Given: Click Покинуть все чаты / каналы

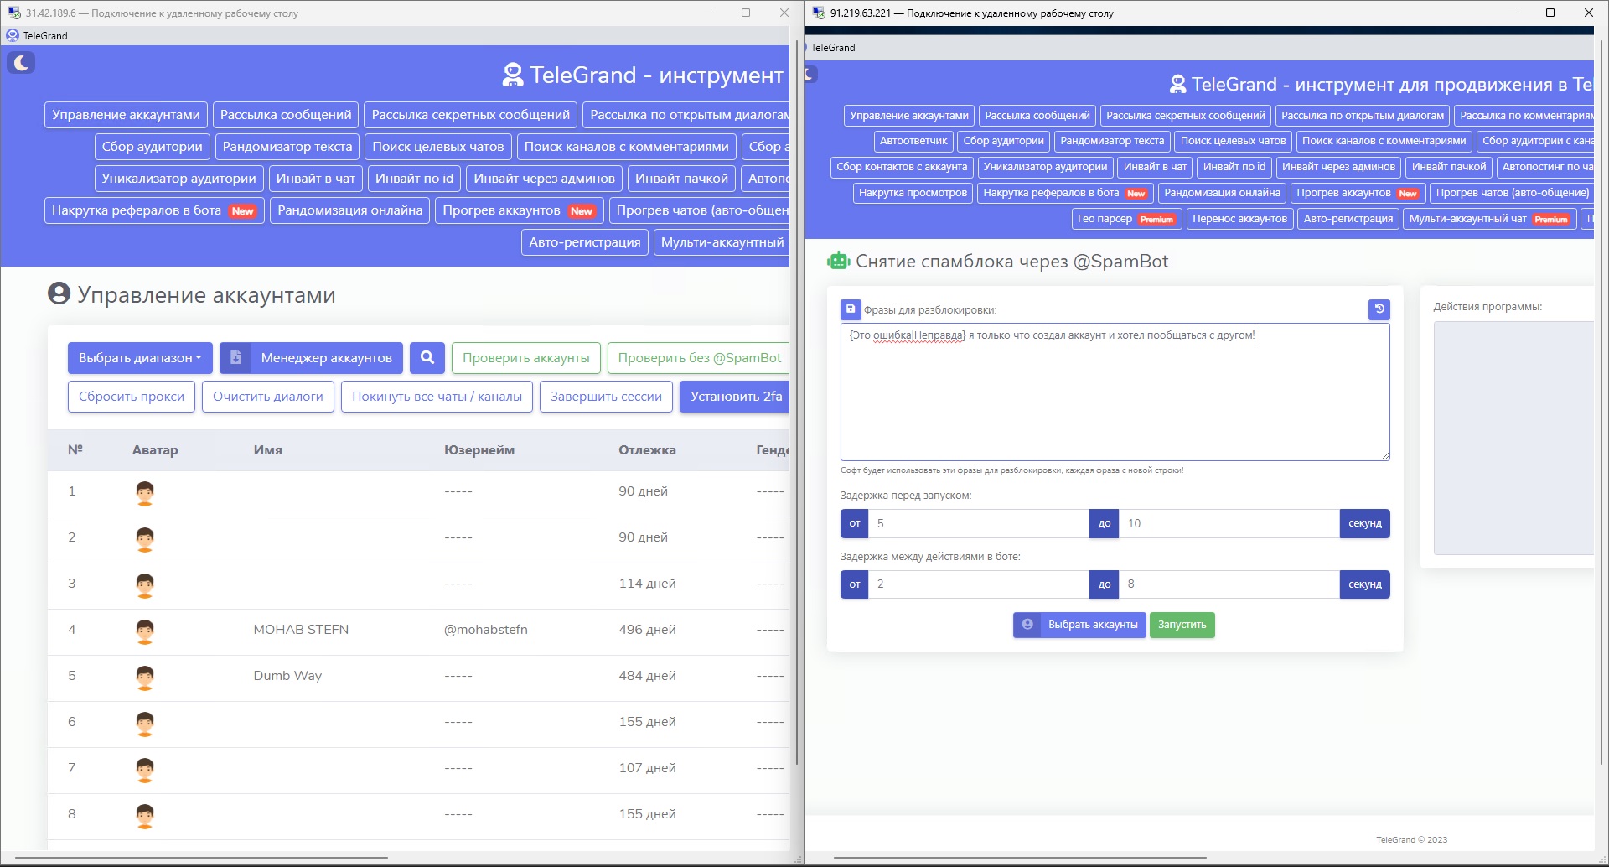Looking at the screenshot, I should [x=437, y=397].
